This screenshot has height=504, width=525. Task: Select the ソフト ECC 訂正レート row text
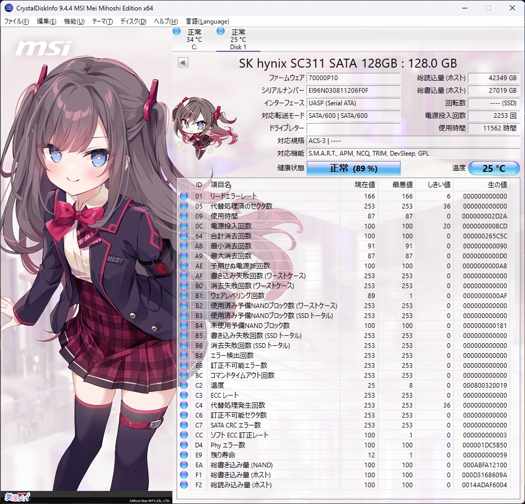click(x=239, y=435)
